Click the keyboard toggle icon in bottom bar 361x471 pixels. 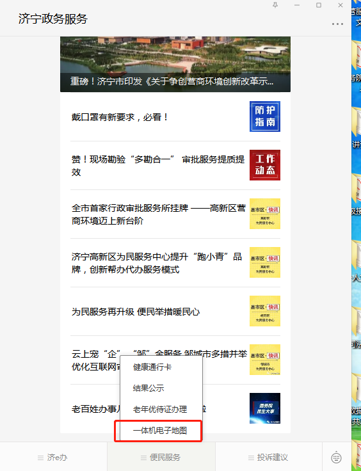[x=336, y=457]
